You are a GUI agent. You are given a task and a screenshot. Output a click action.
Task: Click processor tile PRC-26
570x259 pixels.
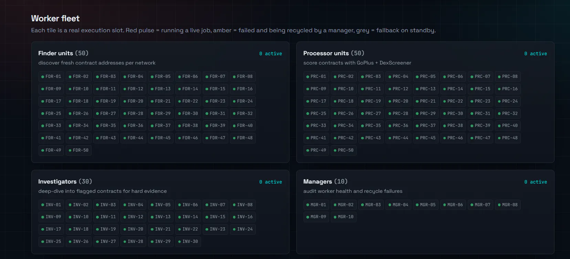[344, 114]
